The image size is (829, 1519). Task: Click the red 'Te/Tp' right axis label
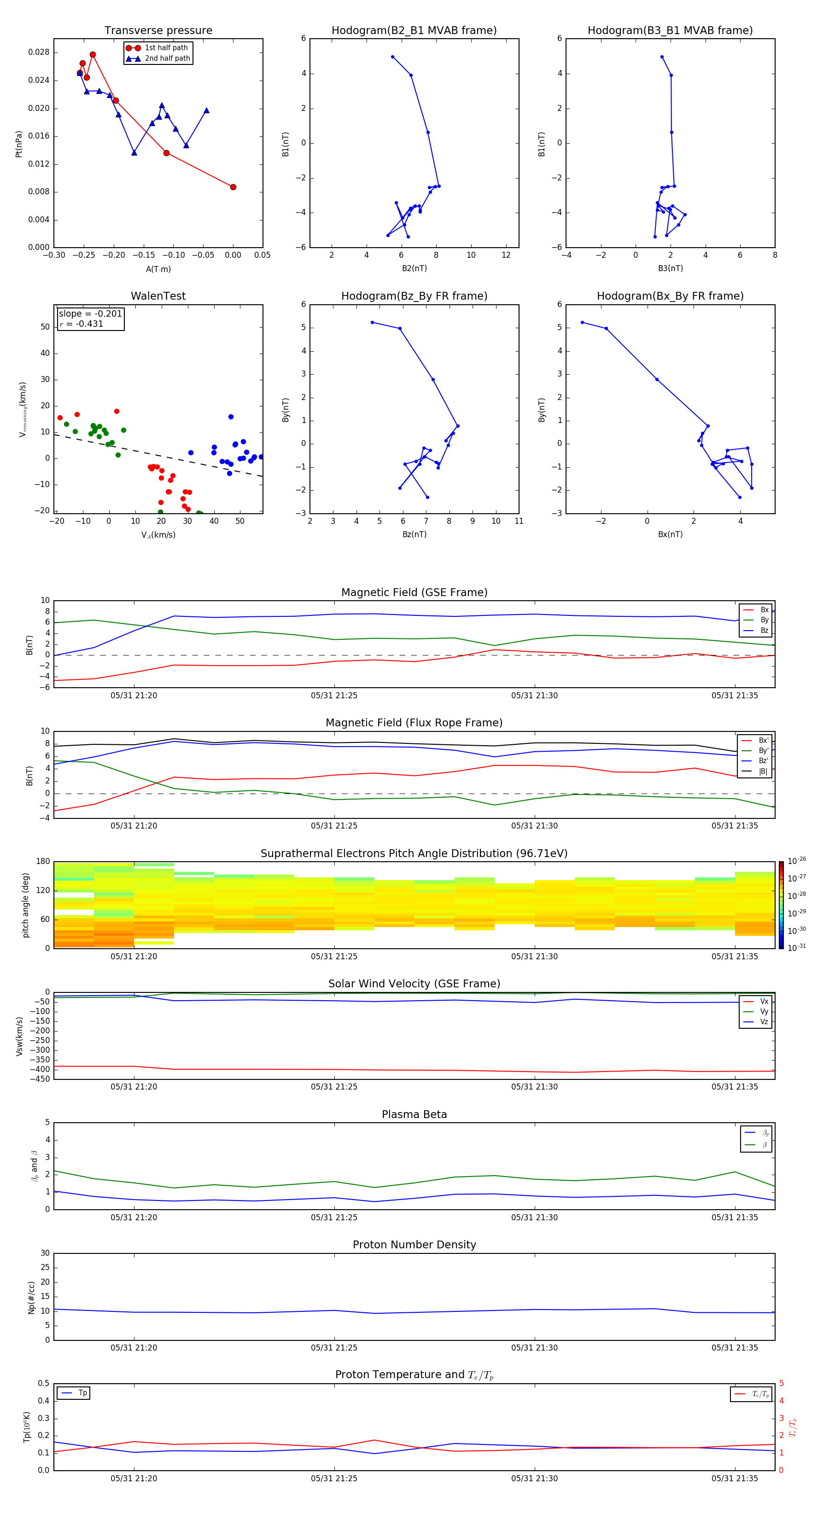coord(793,1427)
